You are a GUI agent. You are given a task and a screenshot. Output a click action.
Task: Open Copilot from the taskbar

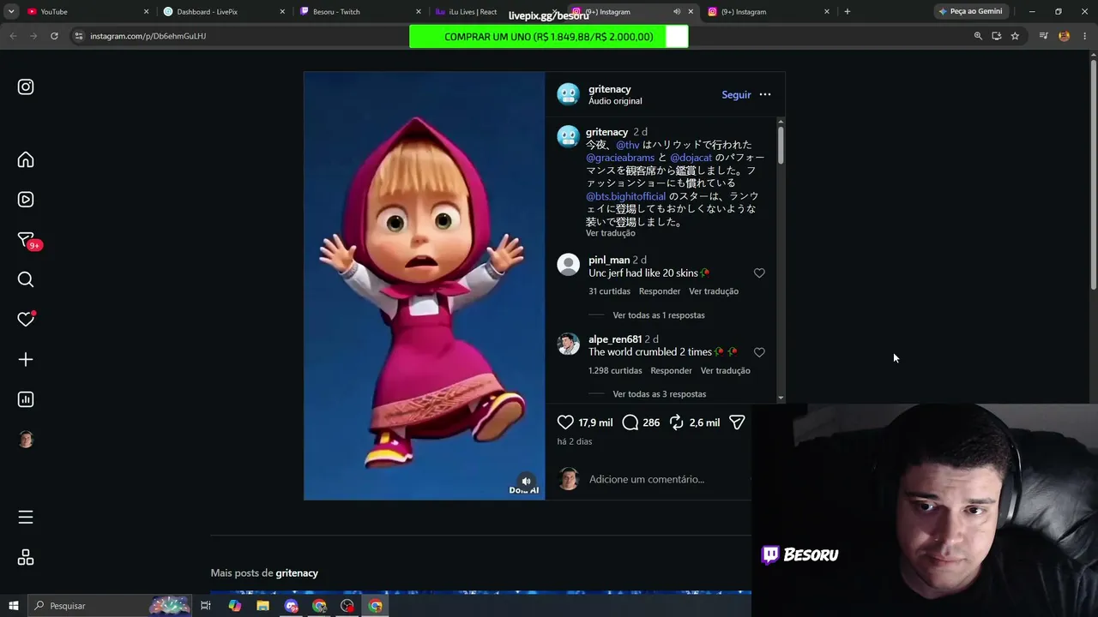coord(235,606)
